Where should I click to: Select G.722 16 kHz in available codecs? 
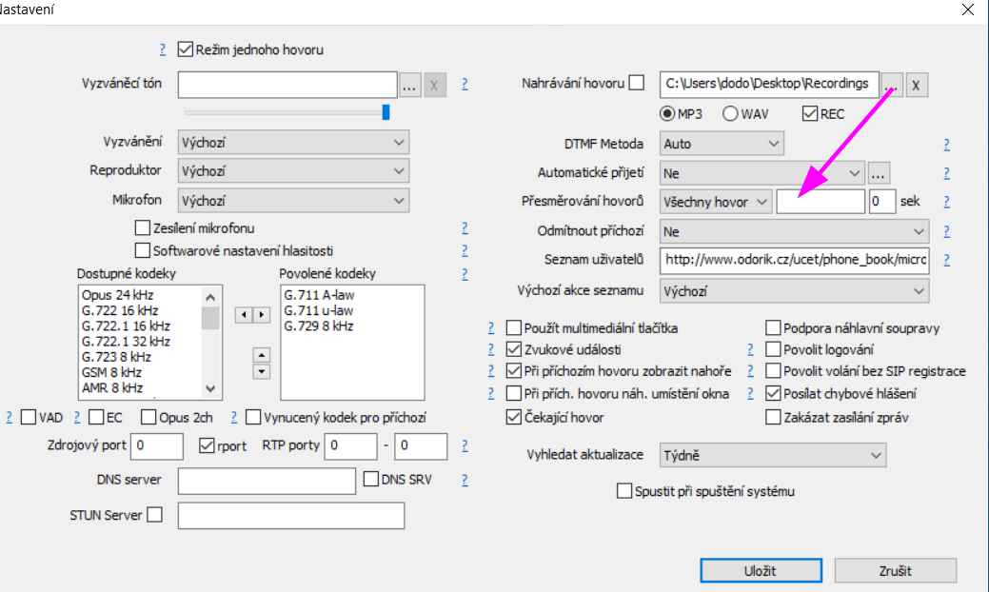[120, 310]
